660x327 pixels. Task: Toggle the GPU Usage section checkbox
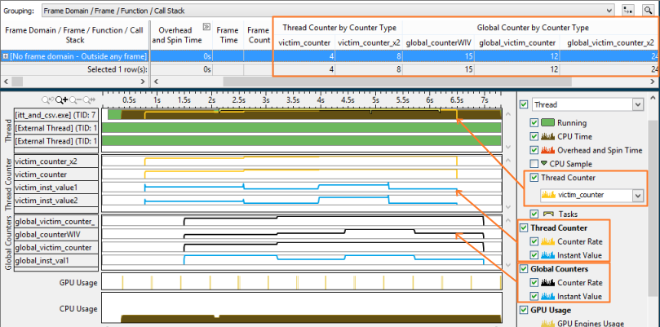[x=524, y=310]
